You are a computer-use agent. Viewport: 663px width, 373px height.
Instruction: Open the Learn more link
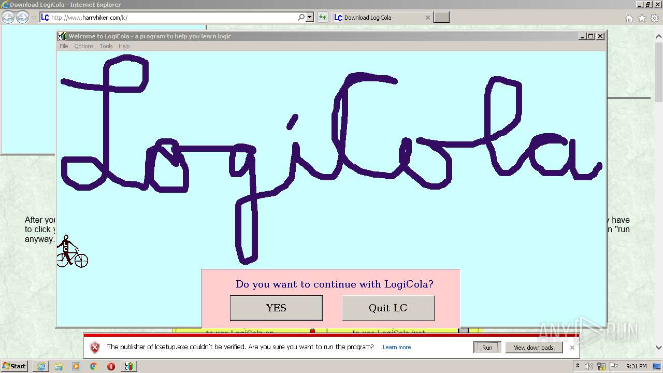click(397, 348)
